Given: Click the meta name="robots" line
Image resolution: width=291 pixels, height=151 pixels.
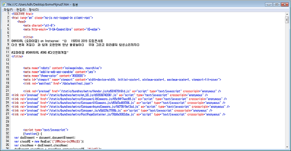Looking at the screenshot, I should click(x=62, y=68).
